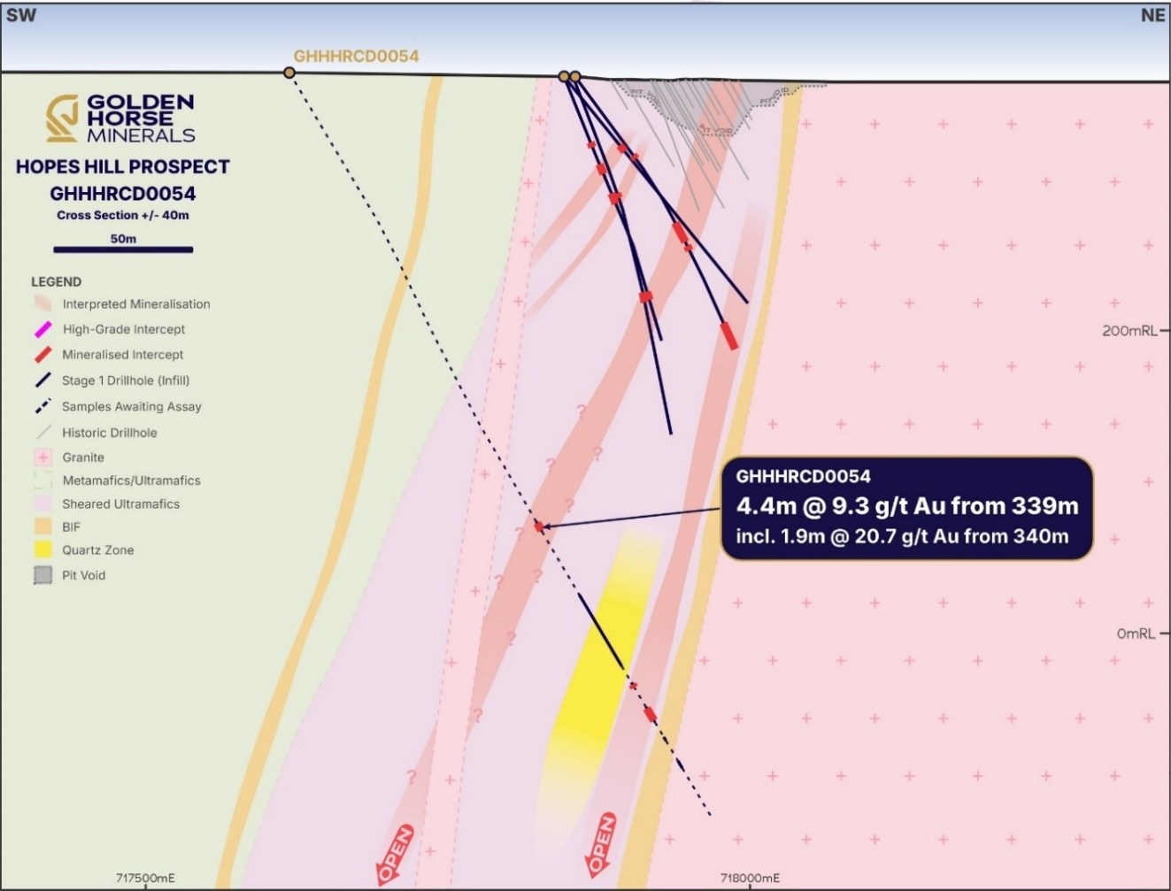1171x891 pixels.
Task: Click the GHHHRCD0054 drillhole collar marker
Action: click(289, 72)
